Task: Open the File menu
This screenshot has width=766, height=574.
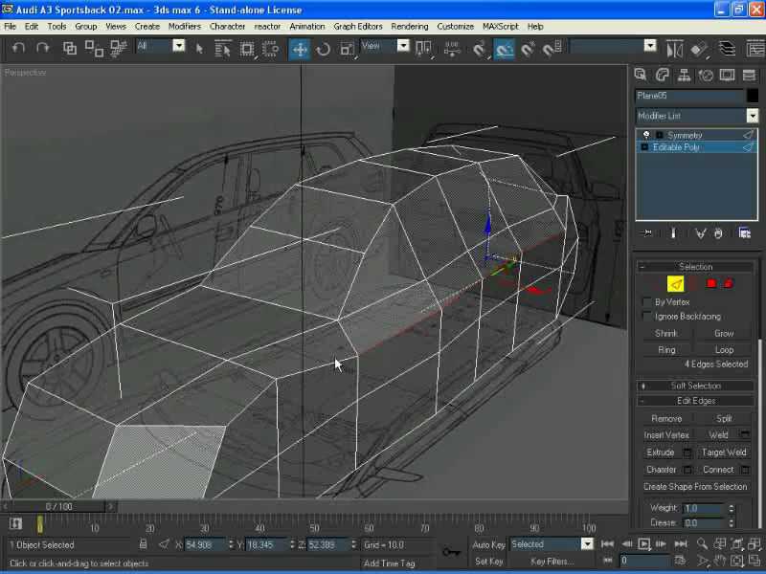Action: pos(11,27)
